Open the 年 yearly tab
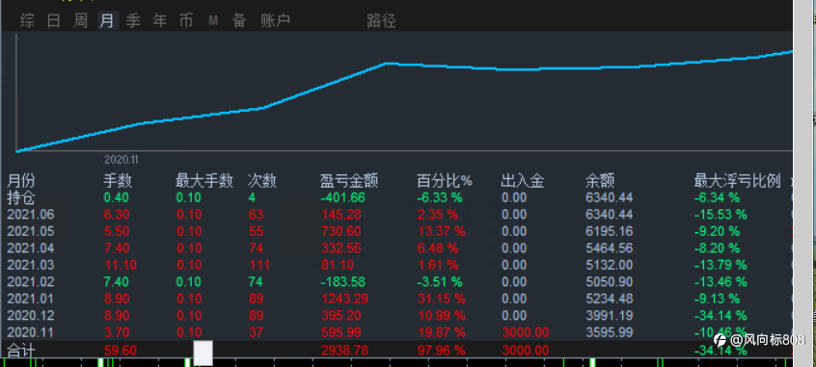816x367 pixels. (160, 21)
